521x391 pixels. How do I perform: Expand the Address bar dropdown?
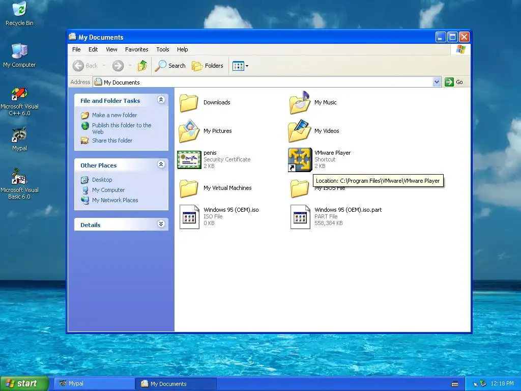point(437,82)
